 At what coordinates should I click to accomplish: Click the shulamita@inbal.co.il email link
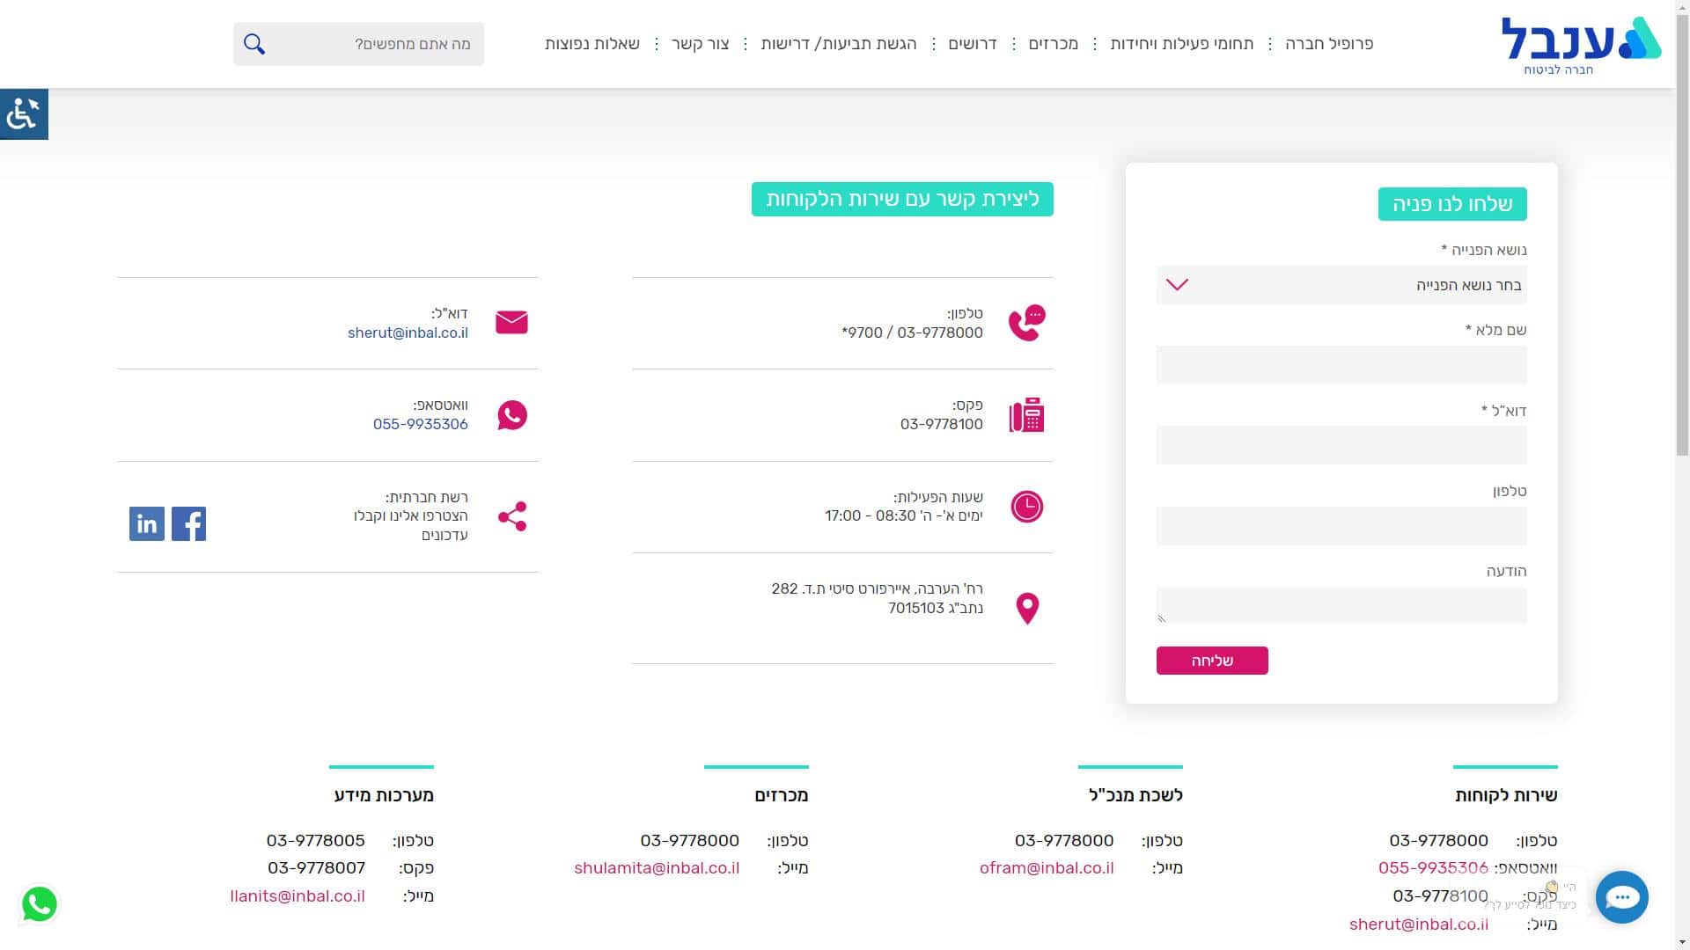[657, 868]
